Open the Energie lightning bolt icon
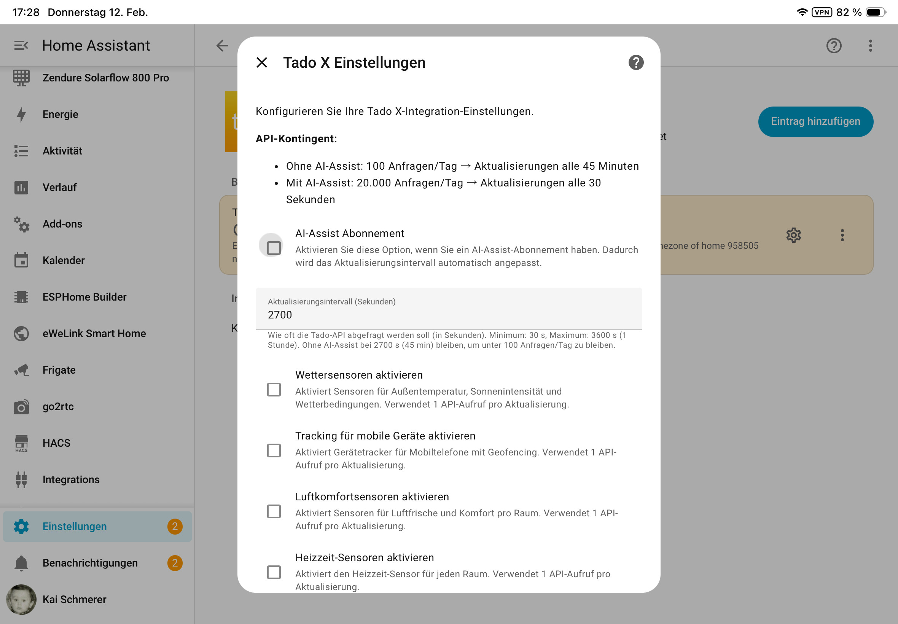 tap(21, 114)
